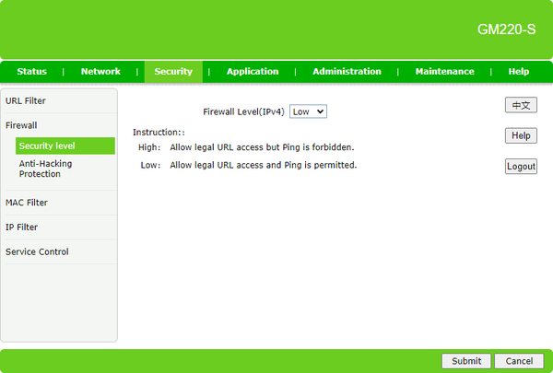The width and height of the screenshot is (553, 373).
Task: Cancel the changes with the Cancel button
Action: click(x=519, y=360)
